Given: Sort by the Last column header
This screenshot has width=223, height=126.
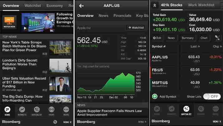Looking at the screenshot, I should pos(195,46).
